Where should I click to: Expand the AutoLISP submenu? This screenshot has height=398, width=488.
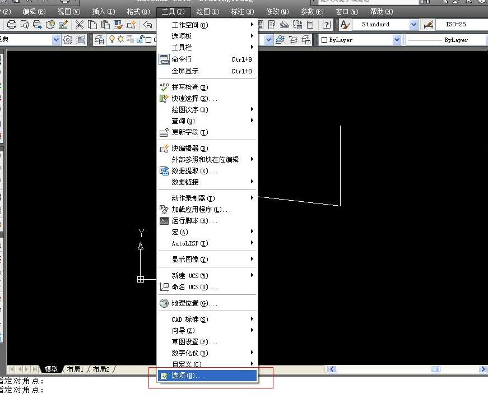pos(208,243)
